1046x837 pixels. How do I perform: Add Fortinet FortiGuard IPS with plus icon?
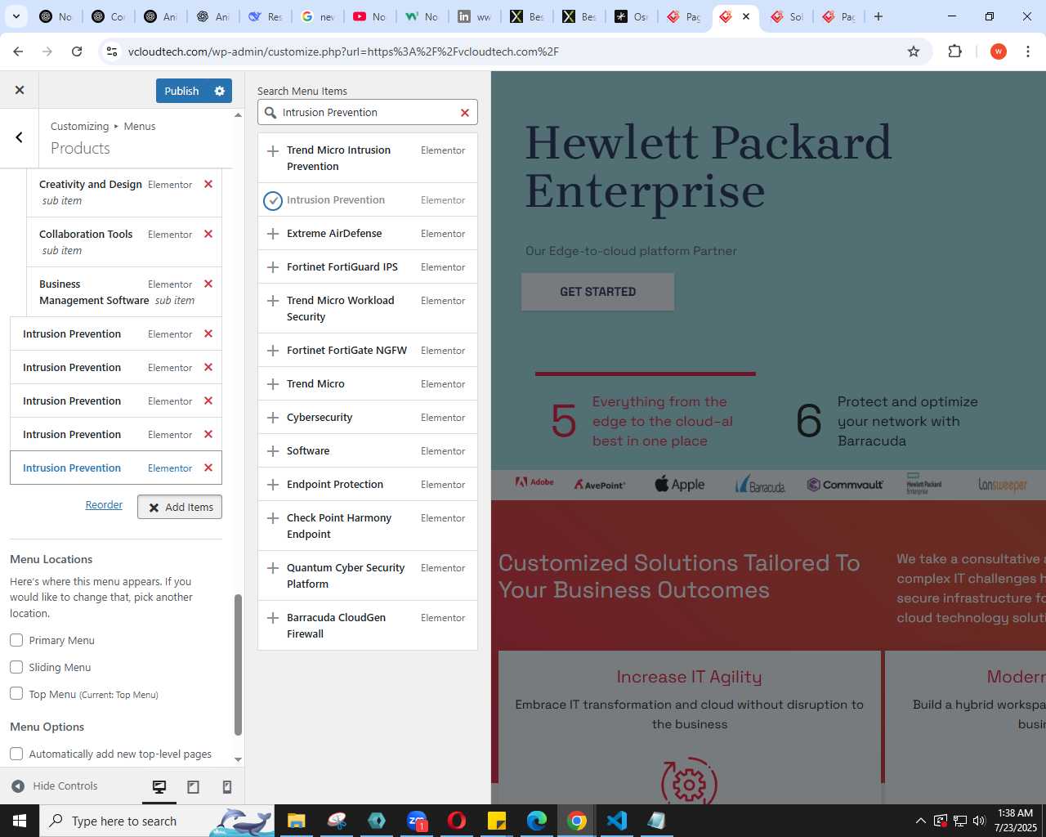pos(273,267)
